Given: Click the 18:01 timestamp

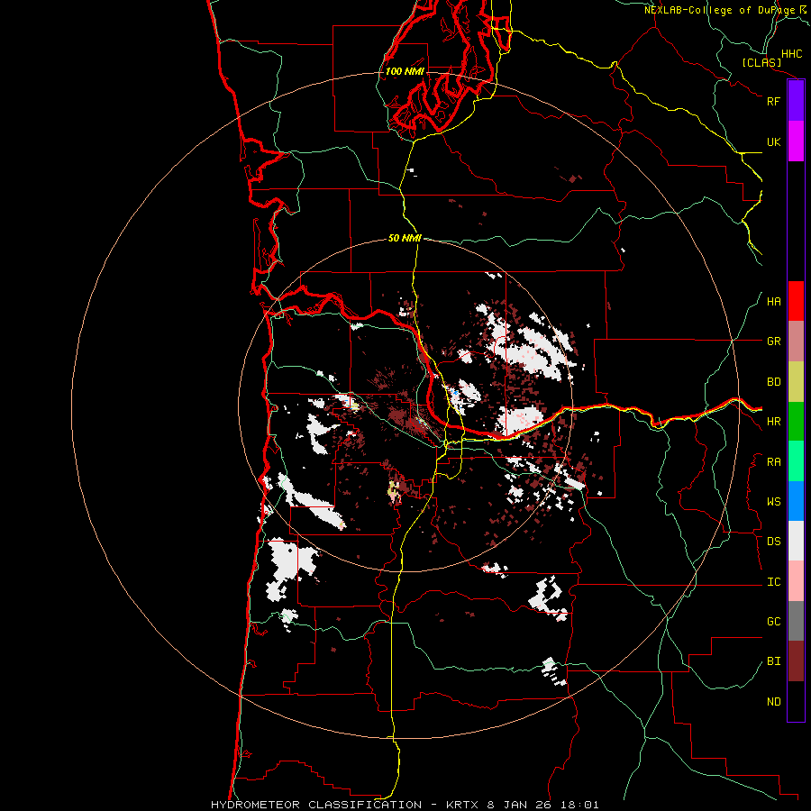Looking at the screenshot, I should pos(581,805).
